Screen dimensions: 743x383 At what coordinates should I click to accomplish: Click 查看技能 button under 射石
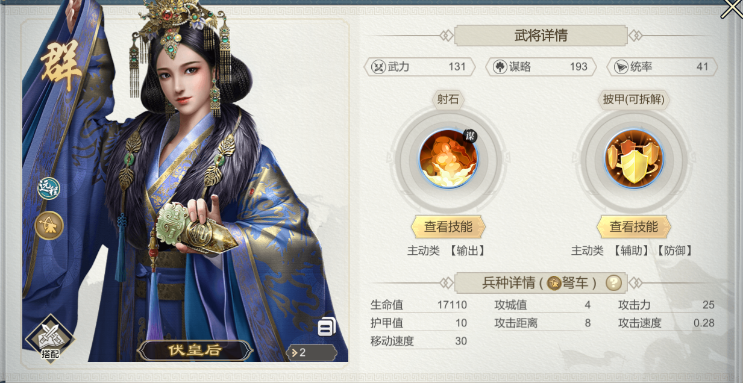(x=448, y=227)
